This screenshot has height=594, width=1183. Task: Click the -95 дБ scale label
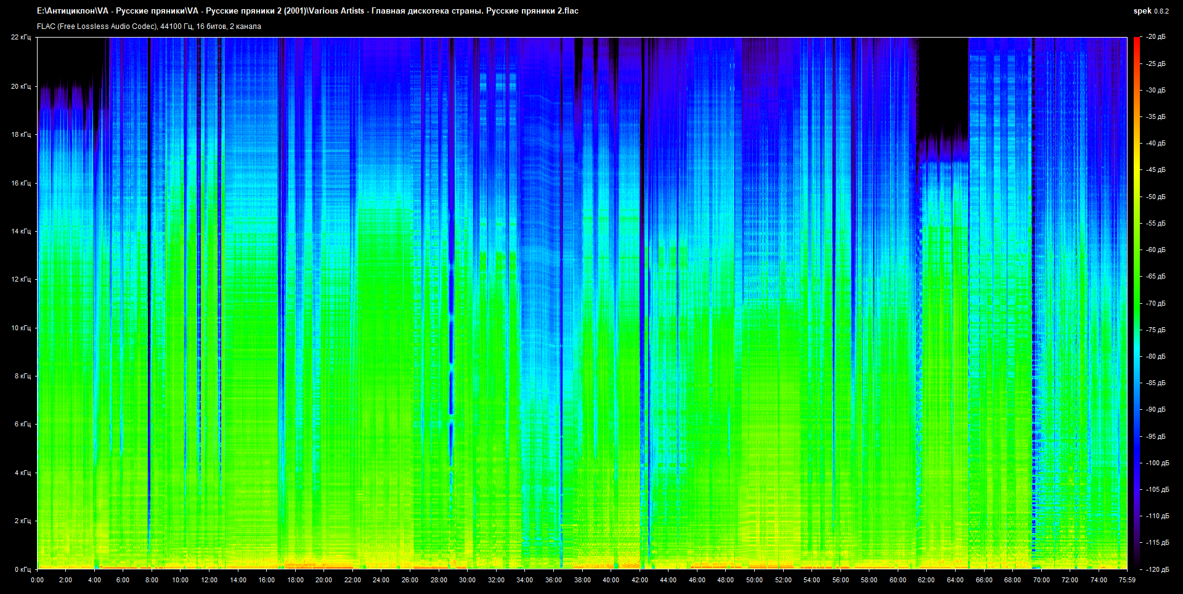[x=1156, y=436]
